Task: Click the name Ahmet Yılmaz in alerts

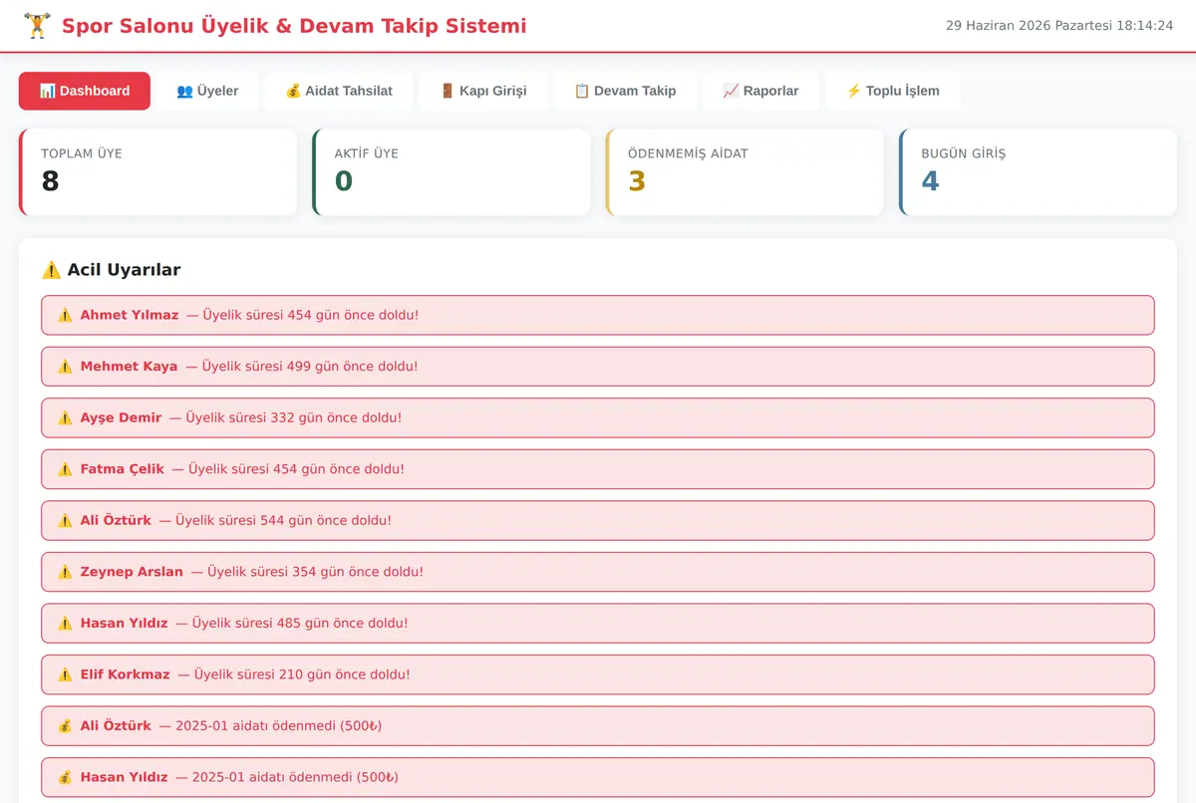Action: (x=130, y=315)
